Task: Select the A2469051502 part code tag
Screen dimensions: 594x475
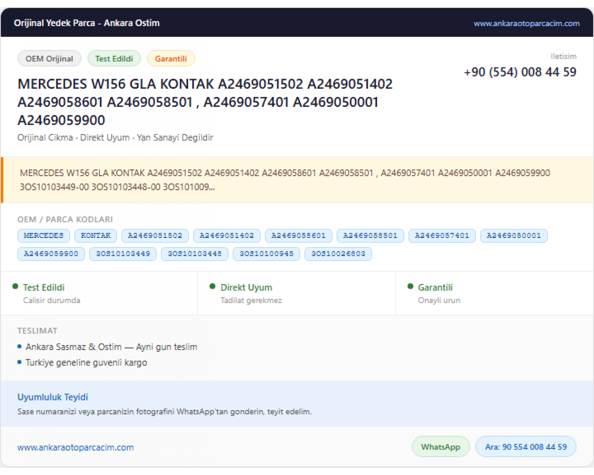Action: (x=155, y=236)
